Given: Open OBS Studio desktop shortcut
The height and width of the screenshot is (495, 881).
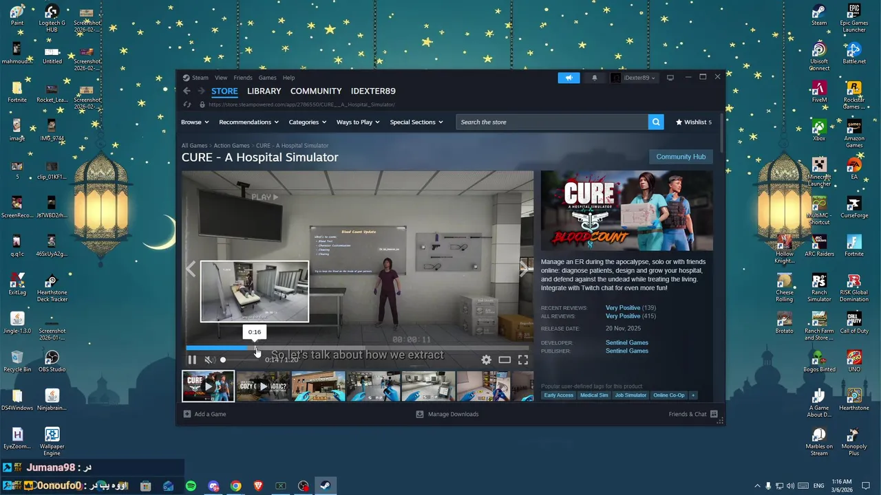Looking at the screenshot, I should click(52, 361).
